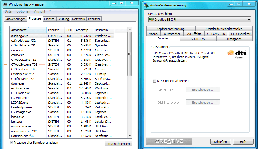258x149 pixels.
Task: Enable the 'DTS Connect aktivieren' checkbox
Action: 154,81
